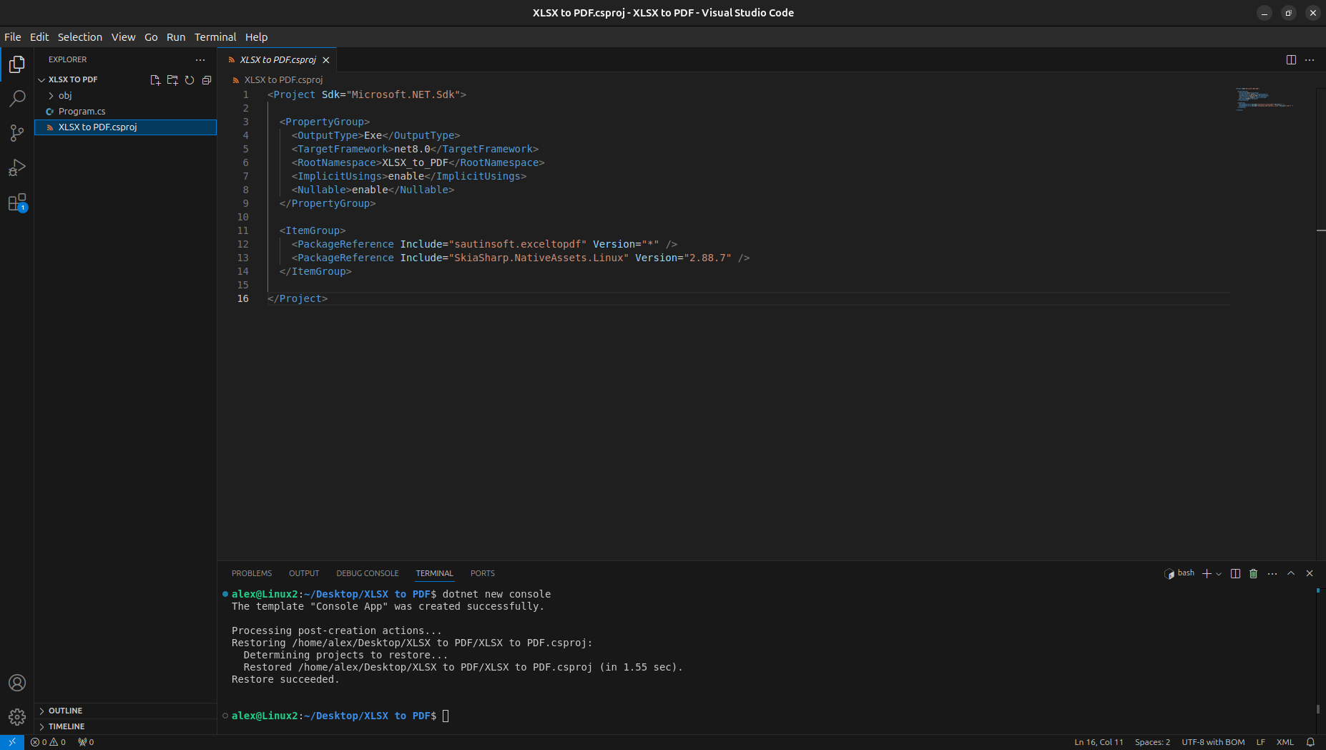Split the editor to the right
This screenshot has width=1326, height=750.
pos(1291,60)
